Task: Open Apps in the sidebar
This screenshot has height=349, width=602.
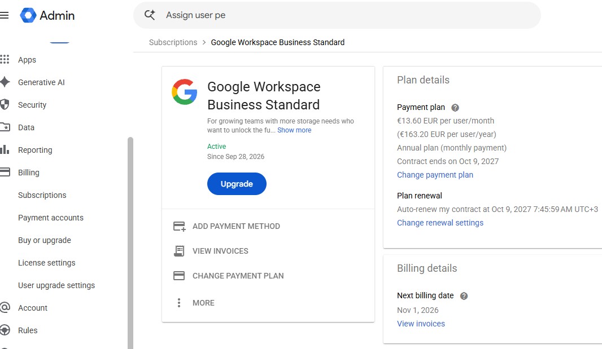Action: pyautogui.click(x=27, y=60)
